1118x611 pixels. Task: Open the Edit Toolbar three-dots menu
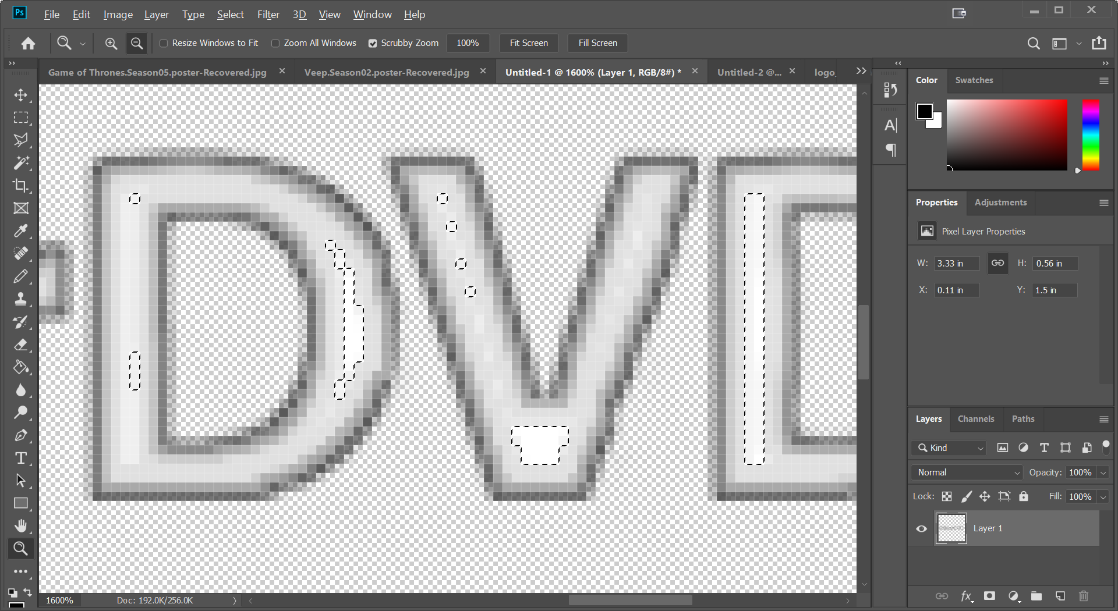[21, 571]
